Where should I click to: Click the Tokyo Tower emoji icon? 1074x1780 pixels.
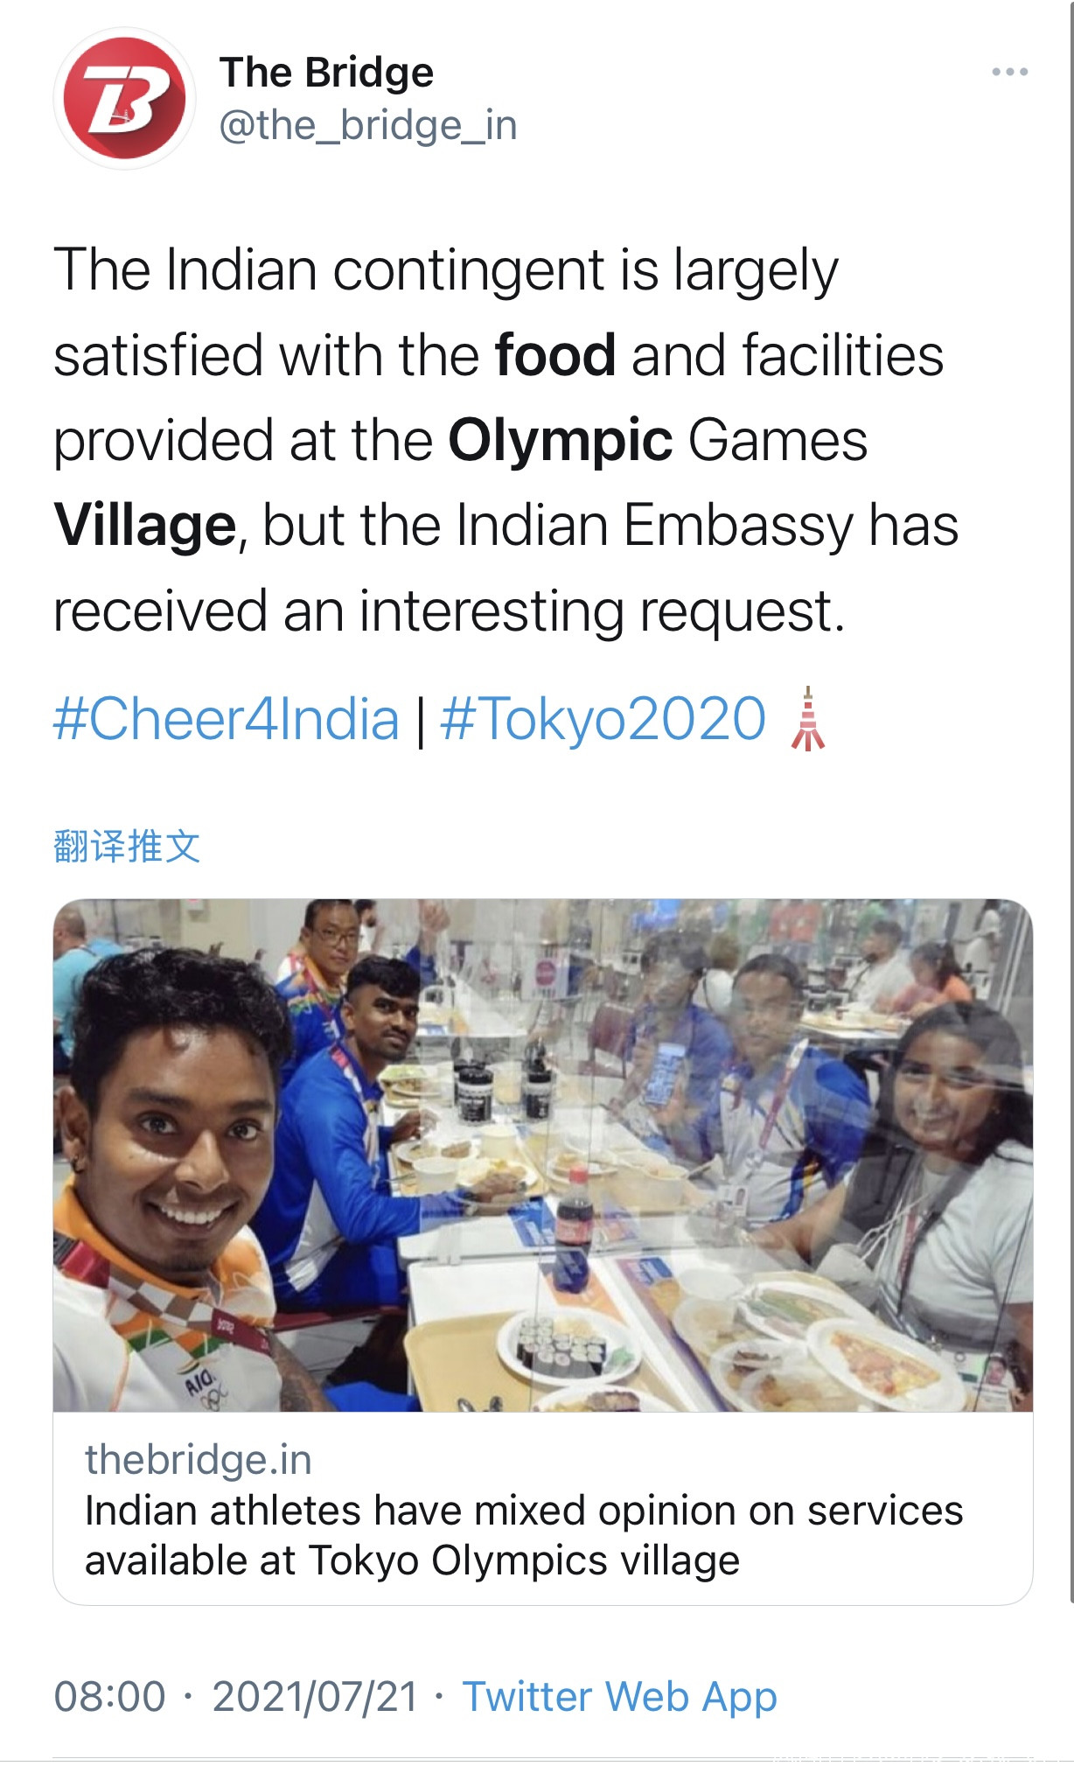[807, 719]
